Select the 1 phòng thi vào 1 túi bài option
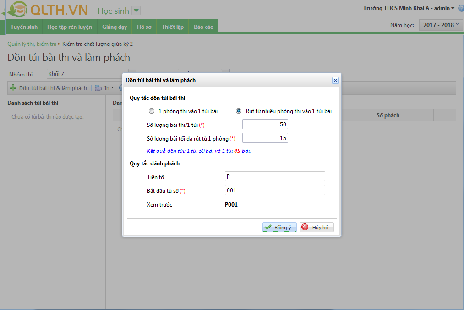The width and height of the screenshot is (464, 310). pos(152,111)
